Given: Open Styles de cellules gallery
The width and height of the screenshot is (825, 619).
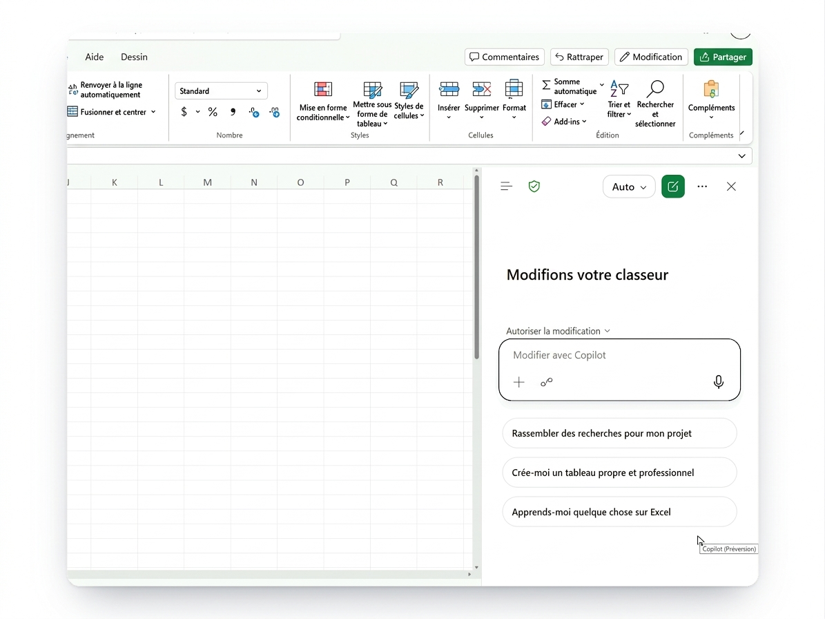Looking at the screenshot, I should click(409, 101).
